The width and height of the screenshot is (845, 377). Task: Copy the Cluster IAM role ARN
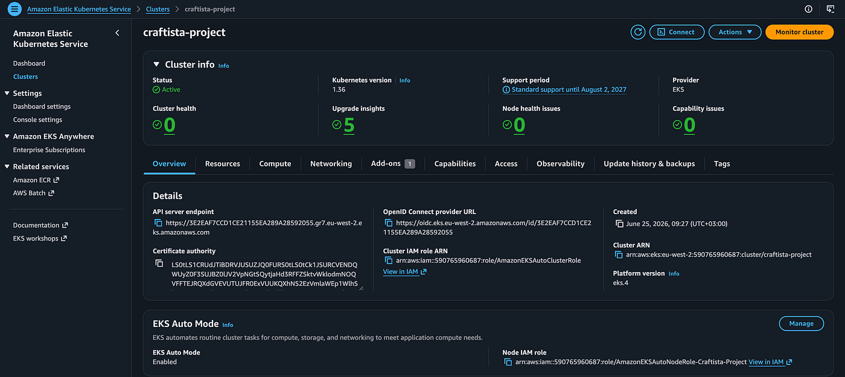click(x=389, y=261)
